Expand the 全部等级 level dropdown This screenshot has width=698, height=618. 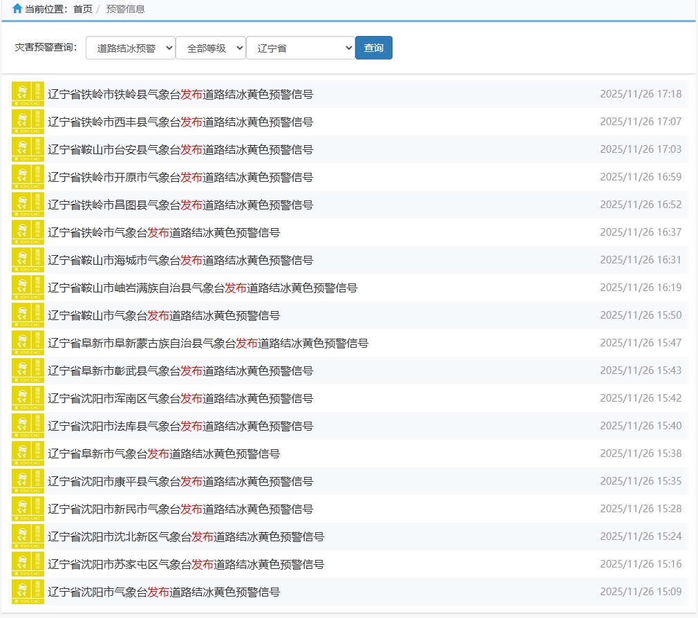[x=211, y=48]
